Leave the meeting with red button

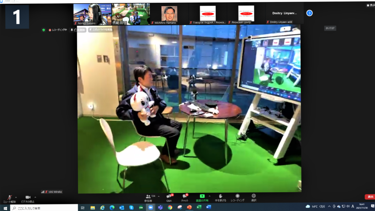pyautogui.click(x=370, y=197)
